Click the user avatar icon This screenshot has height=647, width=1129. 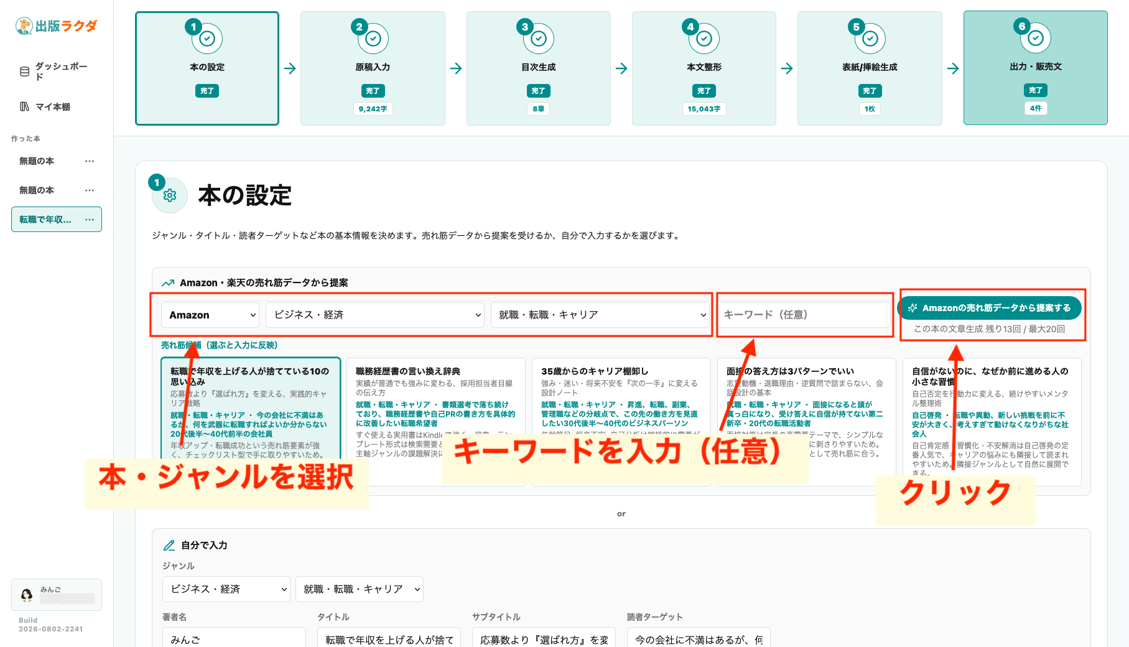point(27,595)
